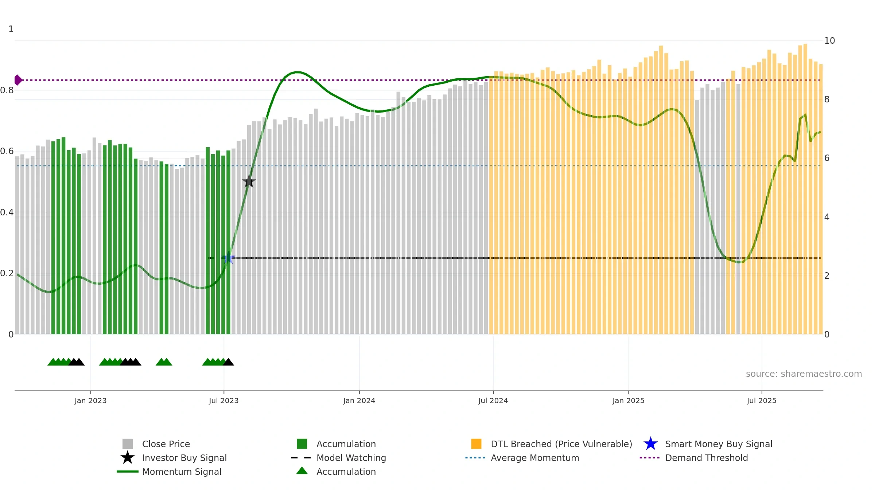Screen dimensions: 875x492
Task: Click the green triangle Accumulation legend icon
Action: pyautogui.click(x=302, y=471)
